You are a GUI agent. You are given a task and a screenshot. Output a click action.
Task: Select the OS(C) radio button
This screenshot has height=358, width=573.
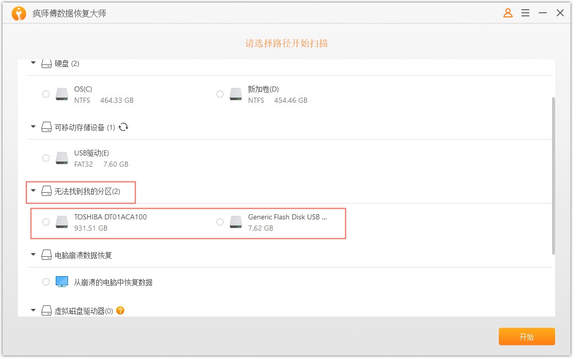pos(46,94)
